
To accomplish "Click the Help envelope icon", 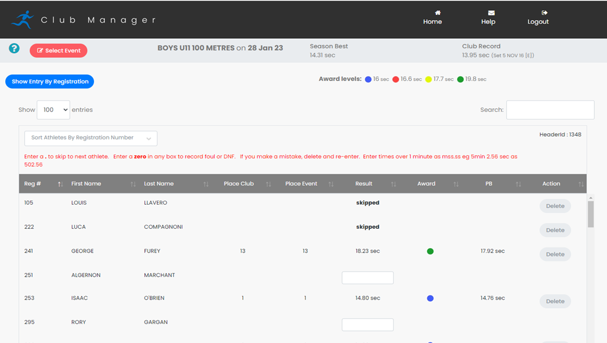I will pyautogui.click(x=491, y=13).
